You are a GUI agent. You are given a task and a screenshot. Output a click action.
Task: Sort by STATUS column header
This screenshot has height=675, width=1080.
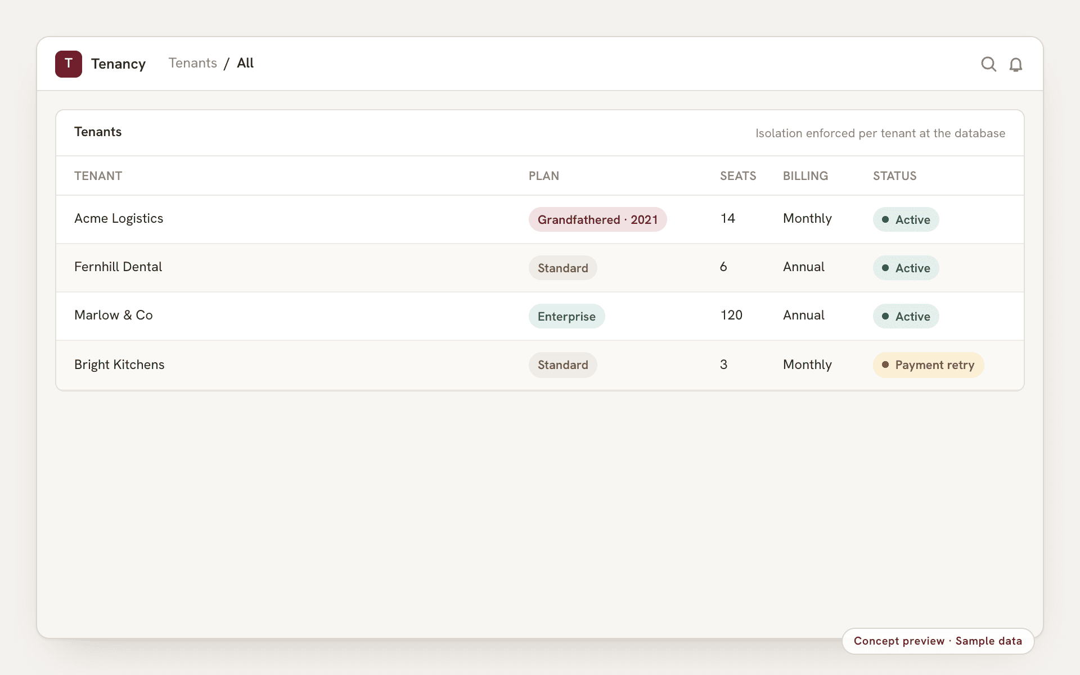[895, 176]
